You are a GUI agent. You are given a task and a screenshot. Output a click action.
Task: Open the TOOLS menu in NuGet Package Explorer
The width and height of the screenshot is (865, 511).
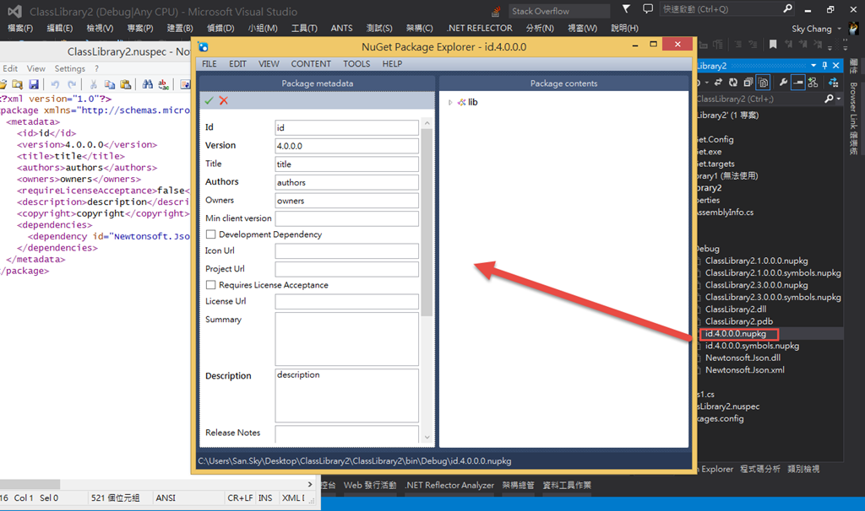tap(356, 64)
